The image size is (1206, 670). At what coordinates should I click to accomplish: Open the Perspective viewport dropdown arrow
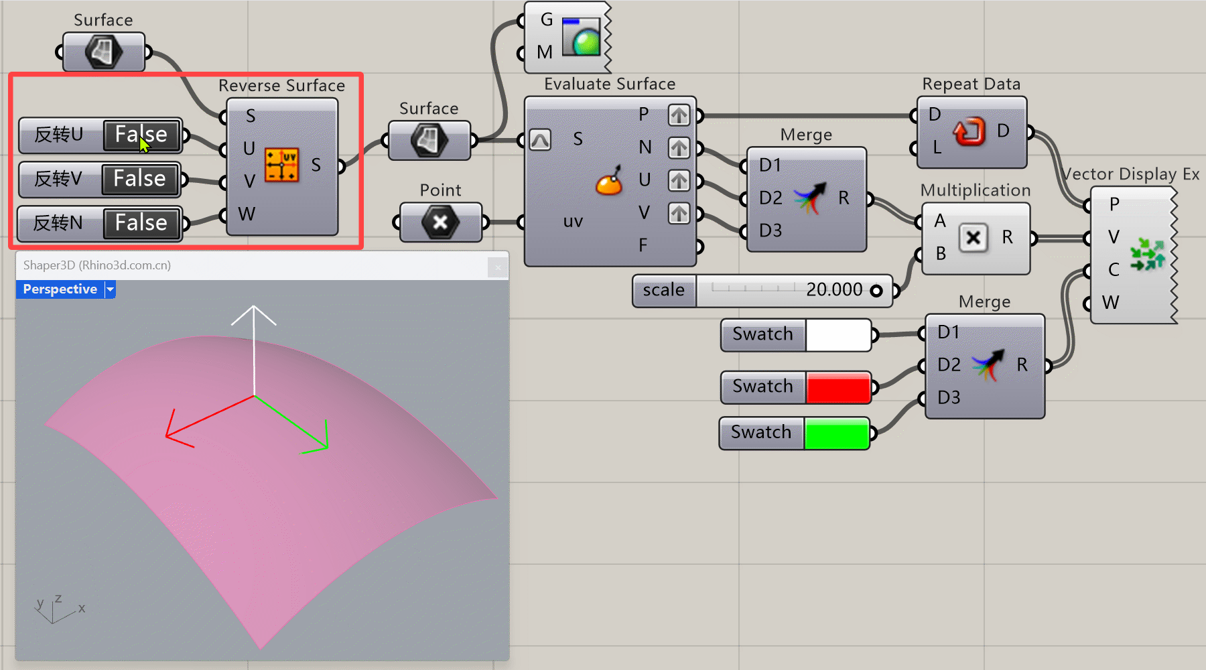click(x=111, y=289)
